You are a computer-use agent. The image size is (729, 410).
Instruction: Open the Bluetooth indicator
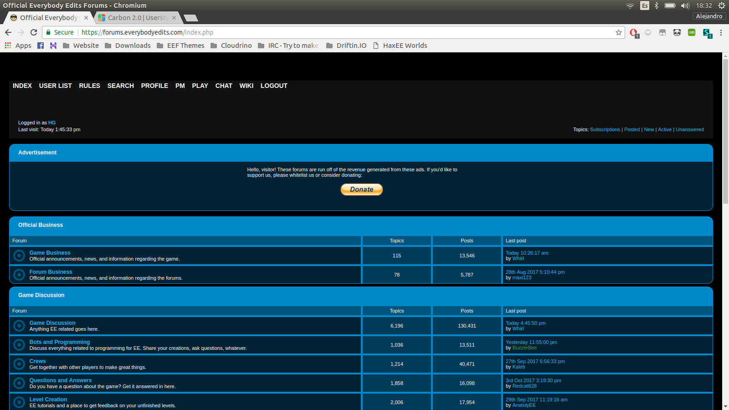pos(657,5)
